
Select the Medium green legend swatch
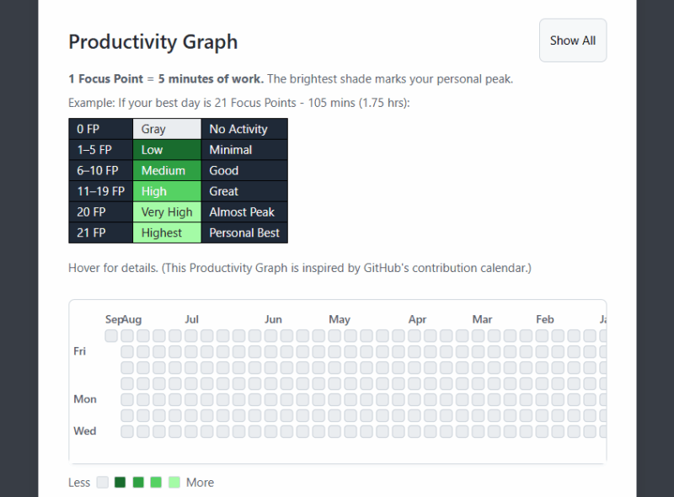pyautogui.click(x=167, y=170)
